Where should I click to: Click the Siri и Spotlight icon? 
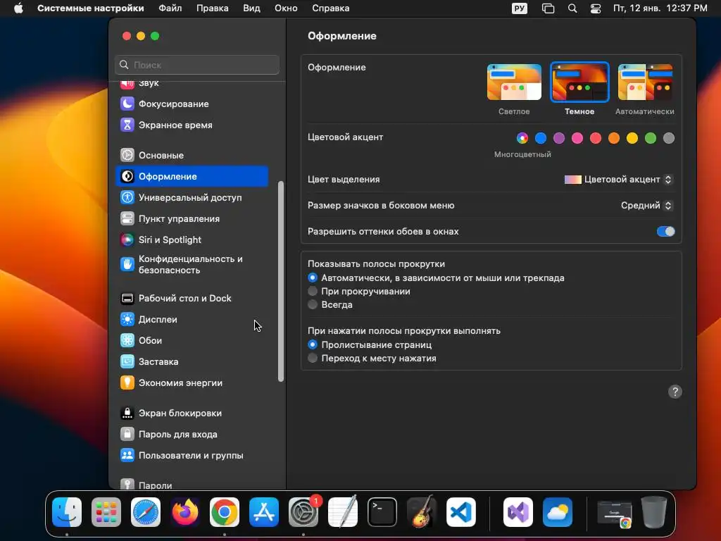click(127, 240)
